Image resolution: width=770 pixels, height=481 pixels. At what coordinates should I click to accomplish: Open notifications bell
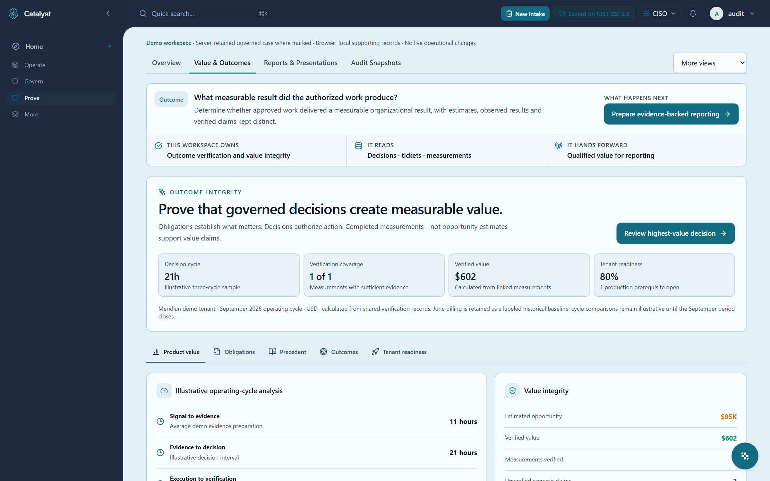point(693,13)
